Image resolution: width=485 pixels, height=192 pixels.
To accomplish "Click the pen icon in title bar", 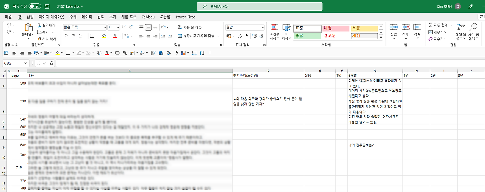I will tap(471, 6).
